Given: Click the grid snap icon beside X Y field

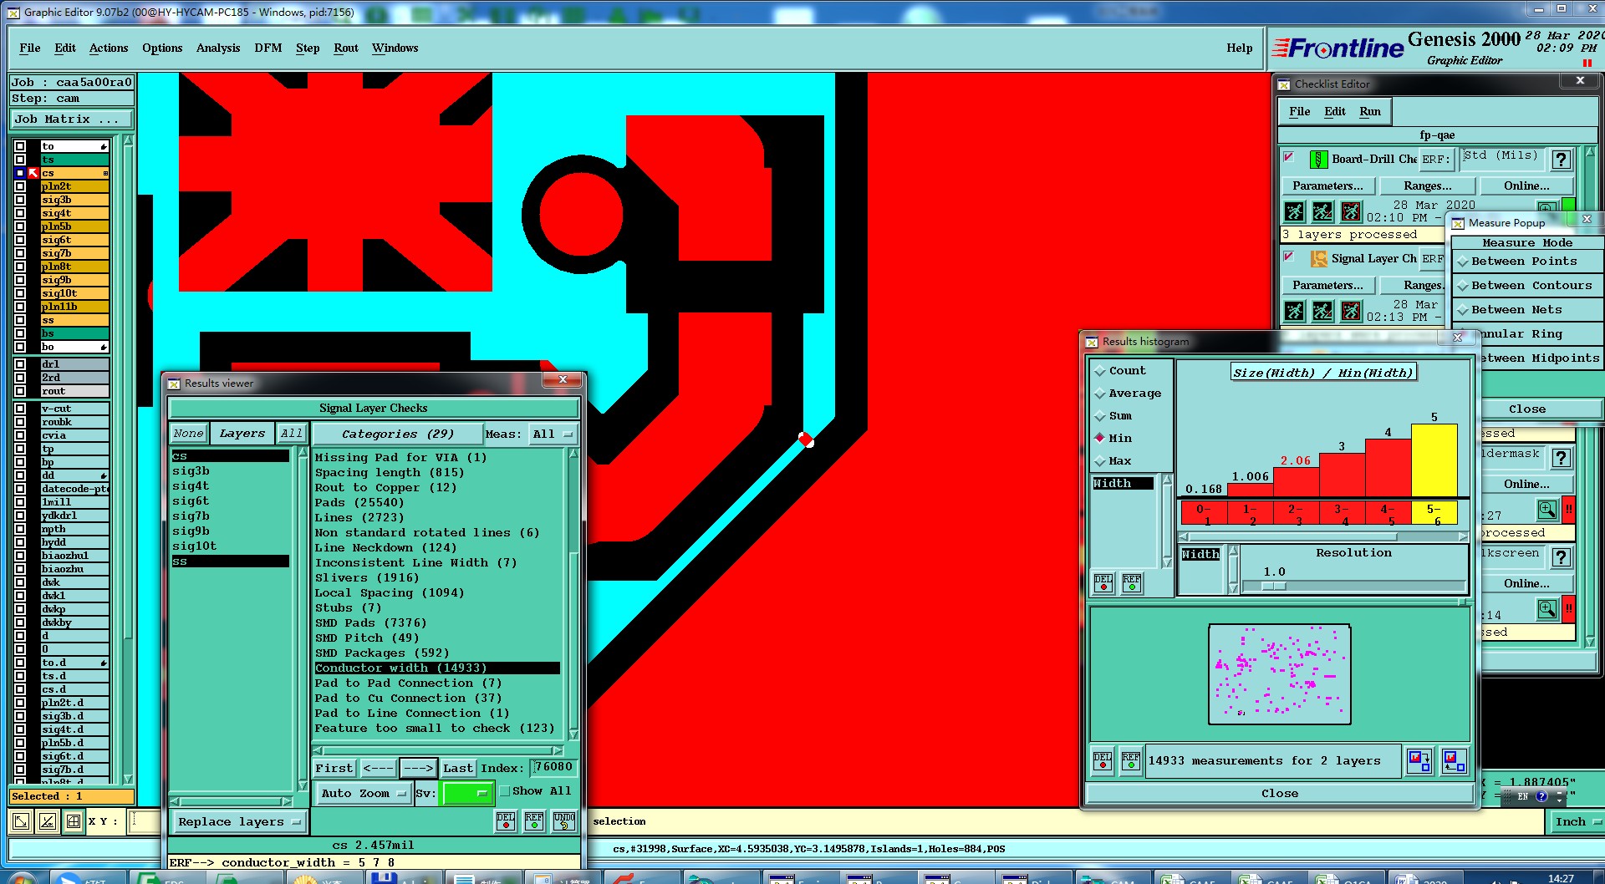Looking at the screenshot, I should click(74, 821).
